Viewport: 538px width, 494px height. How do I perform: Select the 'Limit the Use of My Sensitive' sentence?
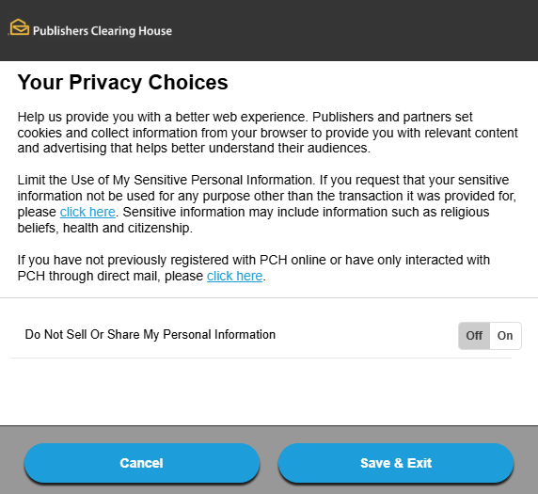pos(165,181)
